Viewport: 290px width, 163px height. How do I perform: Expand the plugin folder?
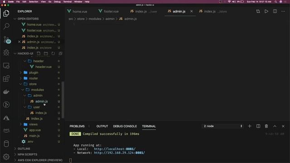[x=20, y=72]
